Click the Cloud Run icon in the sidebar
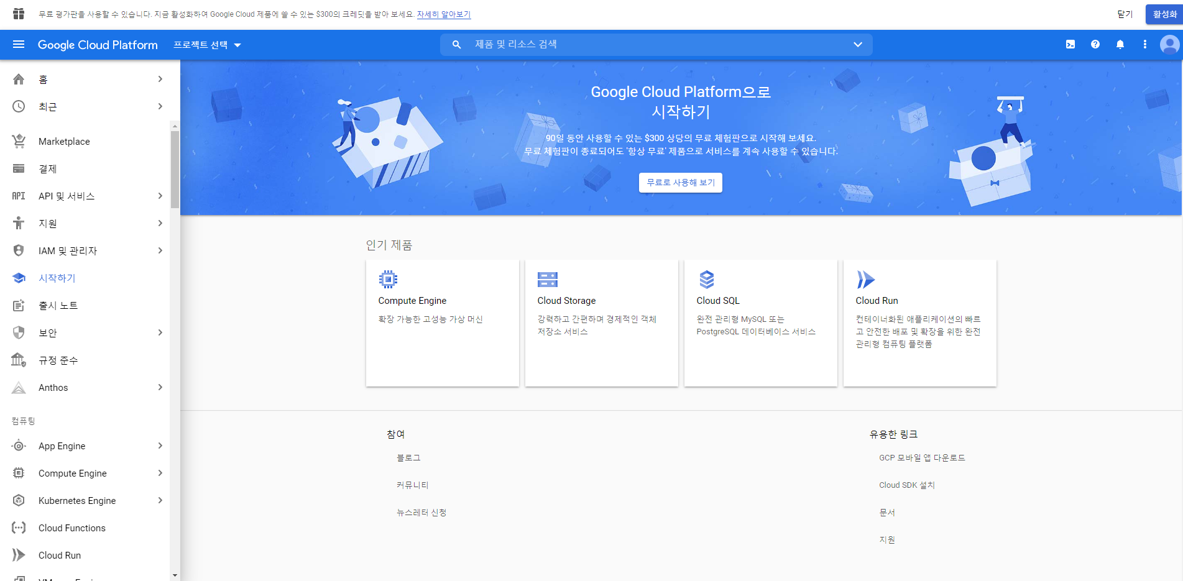Screen dimensions: 1183x581 click(19, 556)
